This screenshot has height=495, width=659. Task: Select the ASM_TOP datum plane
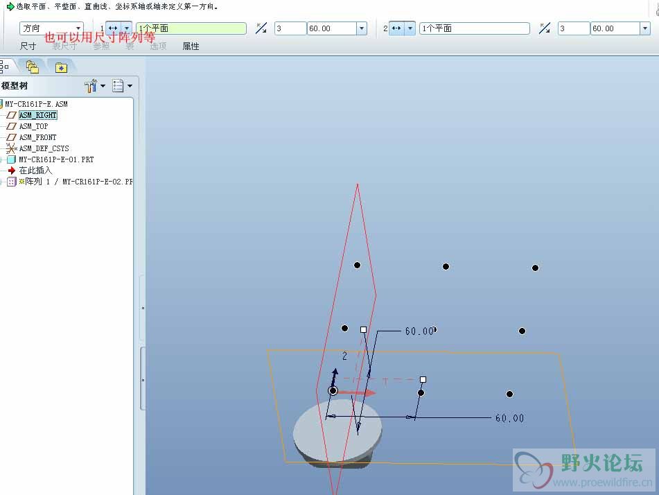tap(34, 126)
